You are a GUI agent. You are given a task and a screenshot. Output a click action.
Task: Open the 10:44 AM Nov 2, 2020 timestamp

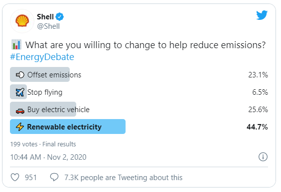(48, 157)
